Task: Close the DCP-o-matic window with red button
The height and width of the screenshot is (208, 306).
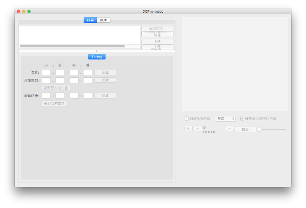Action: click(18, 11)
